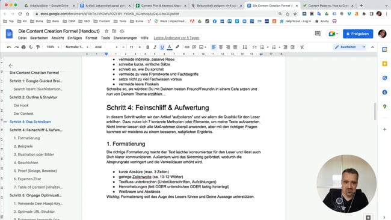Open the Ansicht menu
The height and width of the screenshot is (220, 391).
tap(58, 38)
